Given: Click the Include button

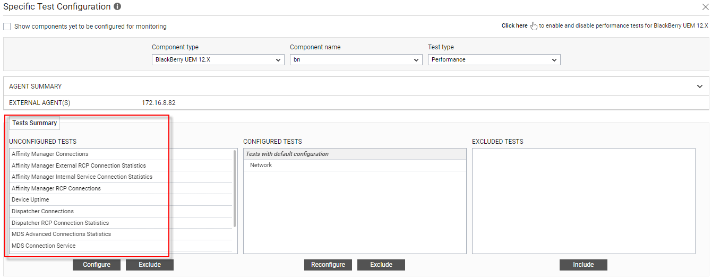Looking at the screenshot, I should (x=584, y=265).
